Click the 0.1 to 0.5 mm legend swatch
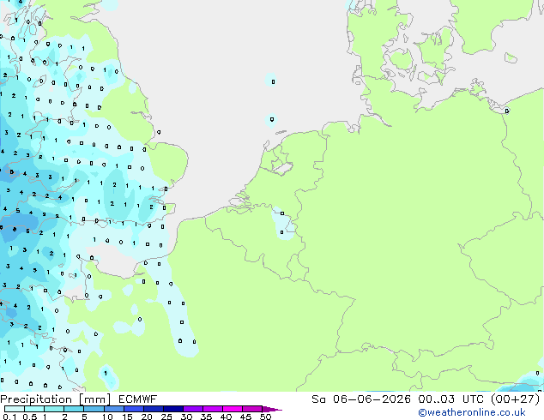 [x=15, y=409]
